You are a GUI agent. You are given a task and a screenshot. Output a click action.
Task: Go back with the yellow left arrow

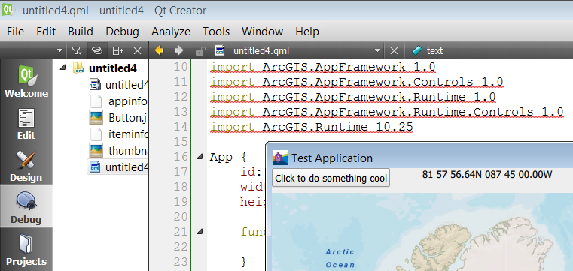[159, 50]
